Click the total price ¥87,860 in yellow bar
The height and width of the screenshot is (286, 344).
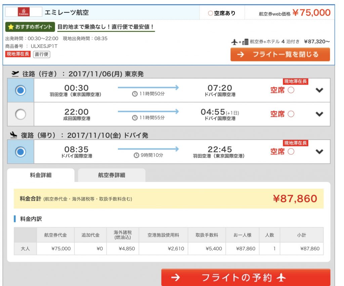(295, 199)
